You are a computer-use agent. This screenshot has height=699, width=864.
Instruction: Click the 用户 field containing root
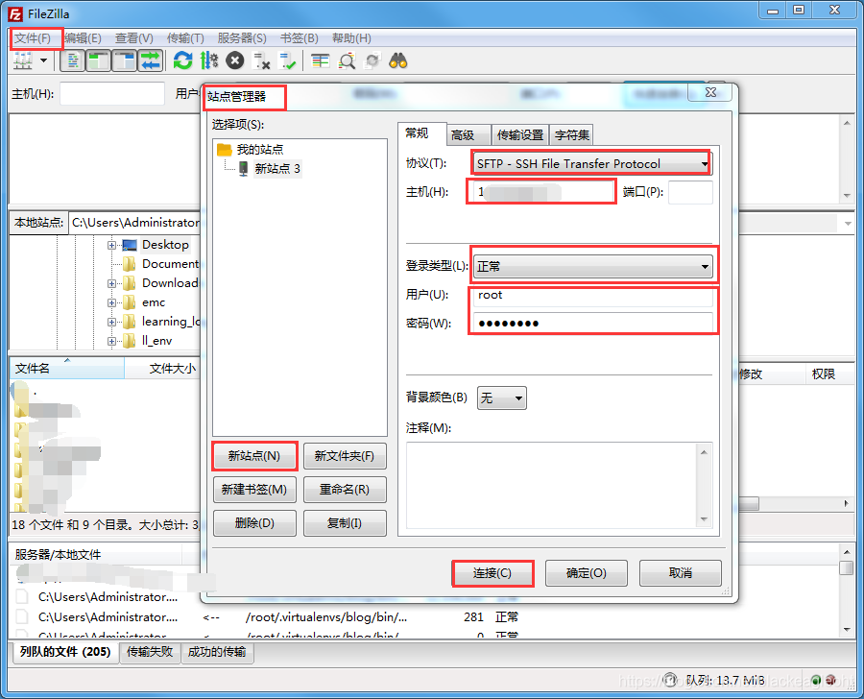click(x=593, y=296)
